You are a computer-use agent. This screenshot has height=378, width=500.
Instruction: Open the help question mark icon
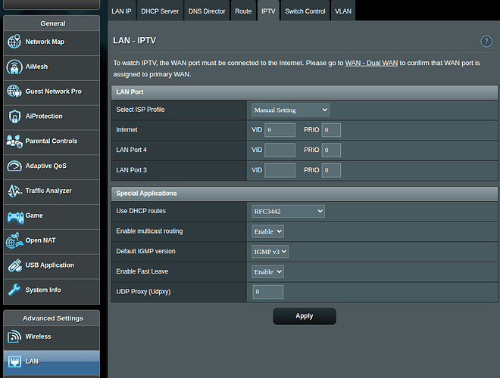[x=486, y=42]
